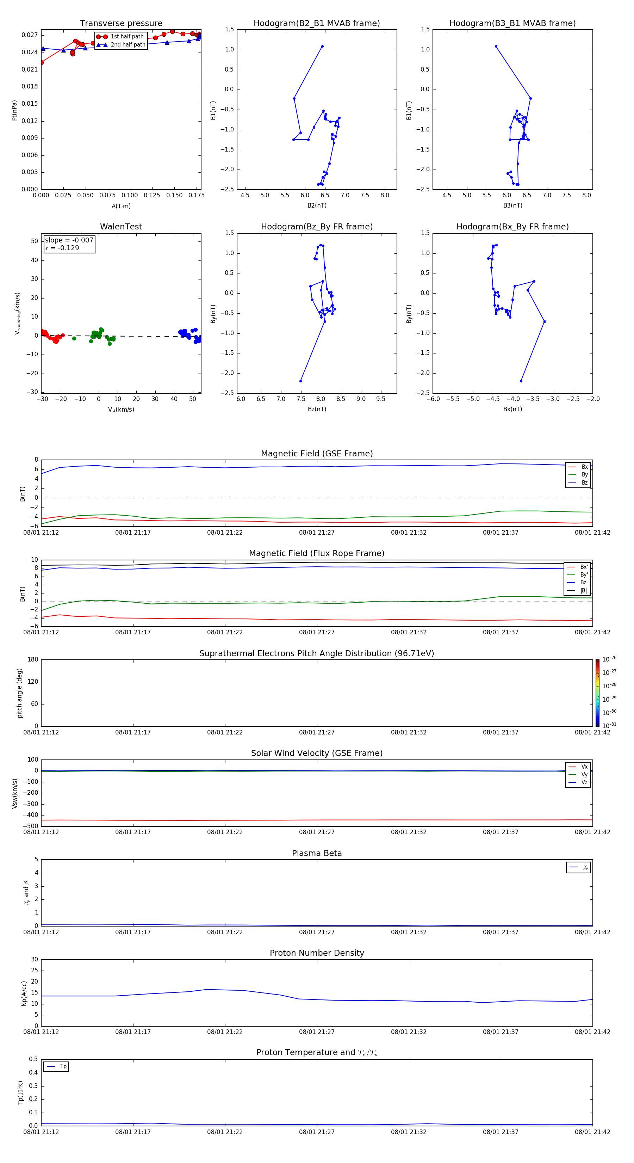This screenshot has width=634, height=1163.
Task: Click the "Transverse pressure" plot title
Action: [121, 23]
